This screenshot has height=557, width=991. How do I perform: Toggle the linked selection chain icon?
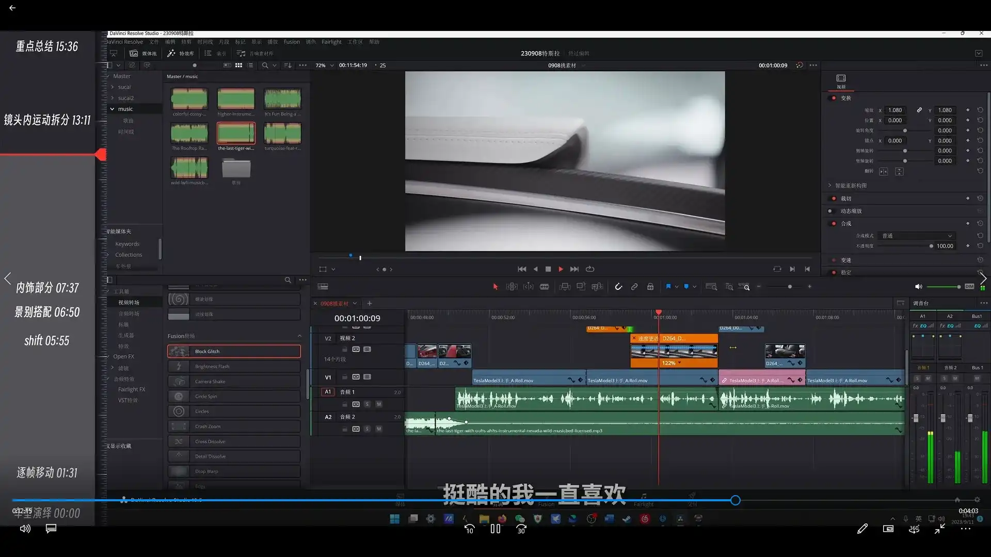pos(634,287)
